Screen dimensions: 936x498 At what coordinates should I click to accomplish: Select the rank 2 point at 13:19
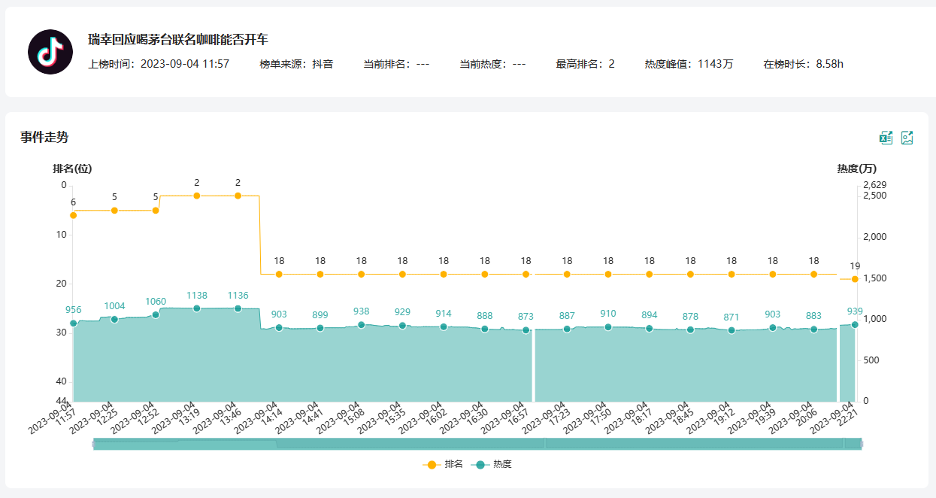point(197,196)
